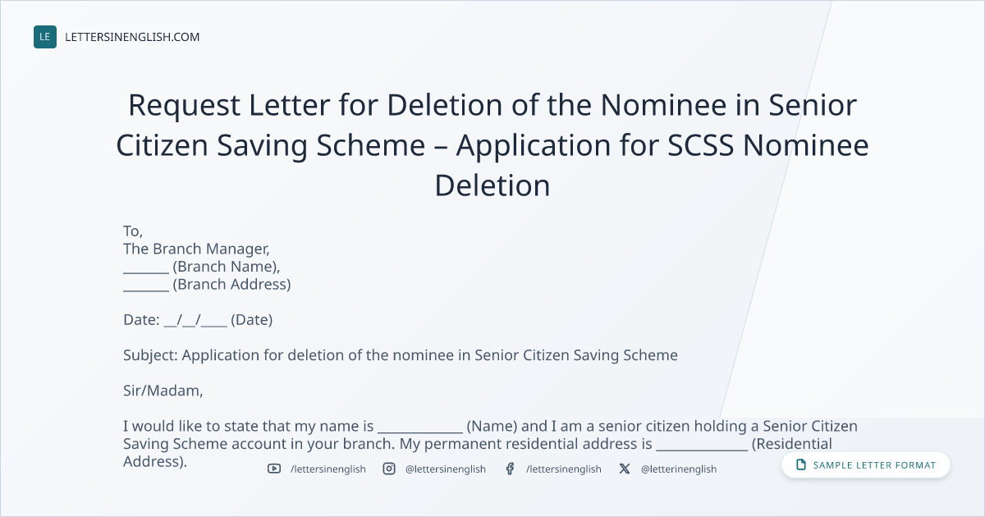Click the document icon in Sample Letter Format

coord(801,465)
